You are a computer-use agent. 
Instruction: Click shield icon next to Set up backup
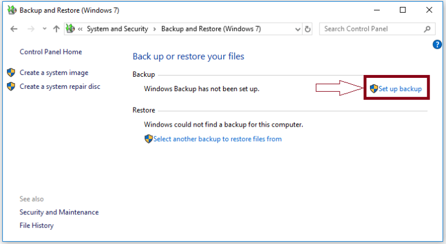(x=374, y=88)
